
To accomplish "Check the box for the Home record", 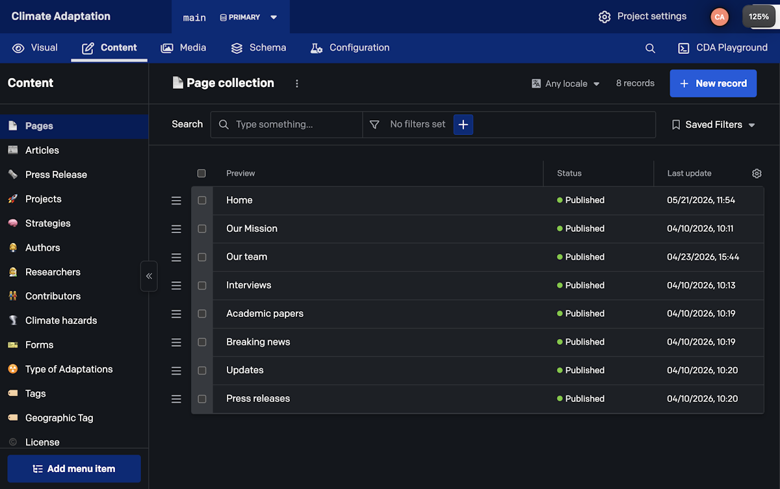I will click(x=202, y=201).
